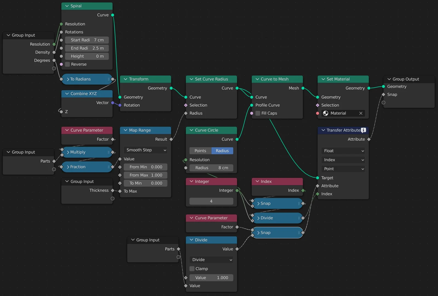Open the Float data type dropdown

[343, 151]
